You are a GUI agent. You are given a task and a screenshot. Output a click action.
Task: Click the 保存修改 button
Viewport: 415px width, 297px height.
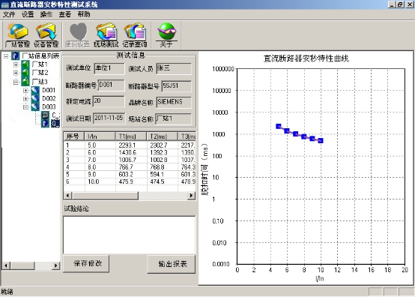(x=86, y=263)
